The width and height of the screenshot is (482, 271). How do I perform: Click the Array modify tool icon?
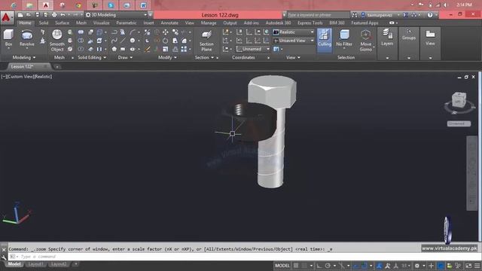pyautogui.click(x=184, y=49)
